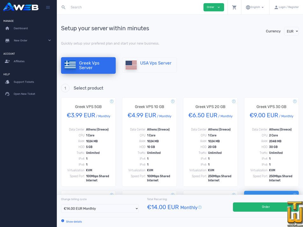Show help for Greek VPS 20 GB
Screen dimensions: 303x227
coord(234,101)
